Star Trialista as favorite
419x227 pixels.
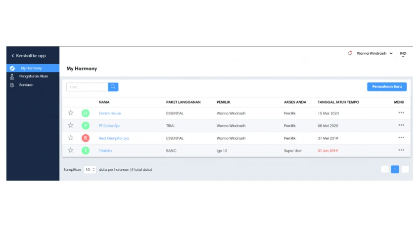(x=71, y=150)
